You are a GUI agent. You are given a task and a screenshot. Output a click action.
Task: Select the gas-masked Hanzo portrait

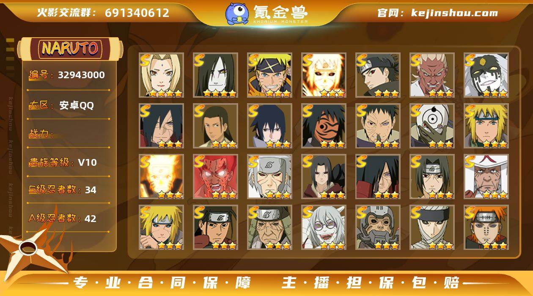point(378,227)
